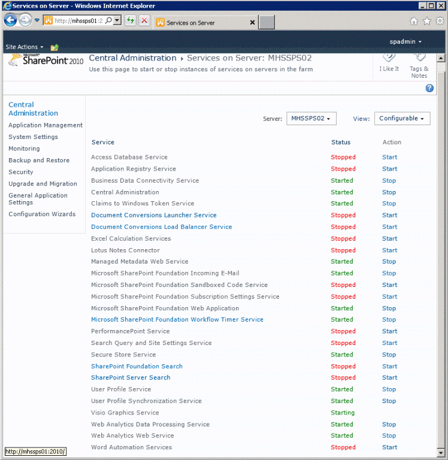Stop the Central Administration service

[389, 192]
